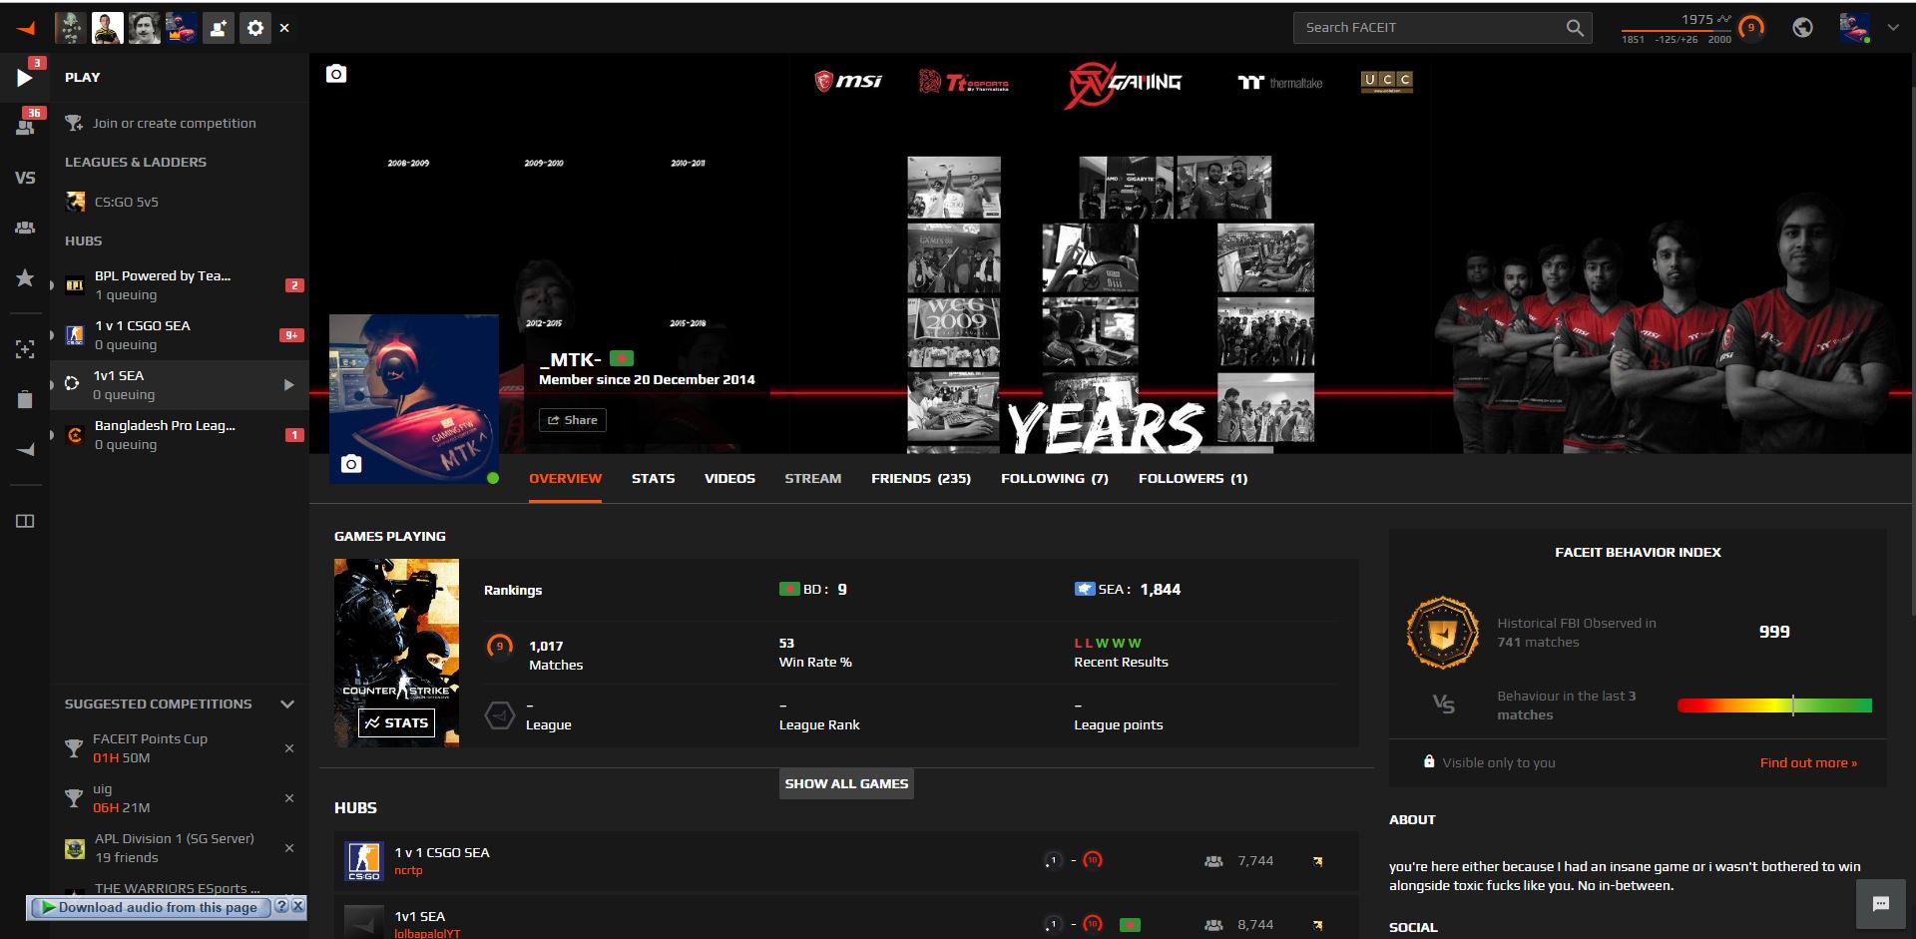The width and height of the screenshot is (1916, 939).
Task: Click the cover photo camera icon
Action: click(336, 74)
